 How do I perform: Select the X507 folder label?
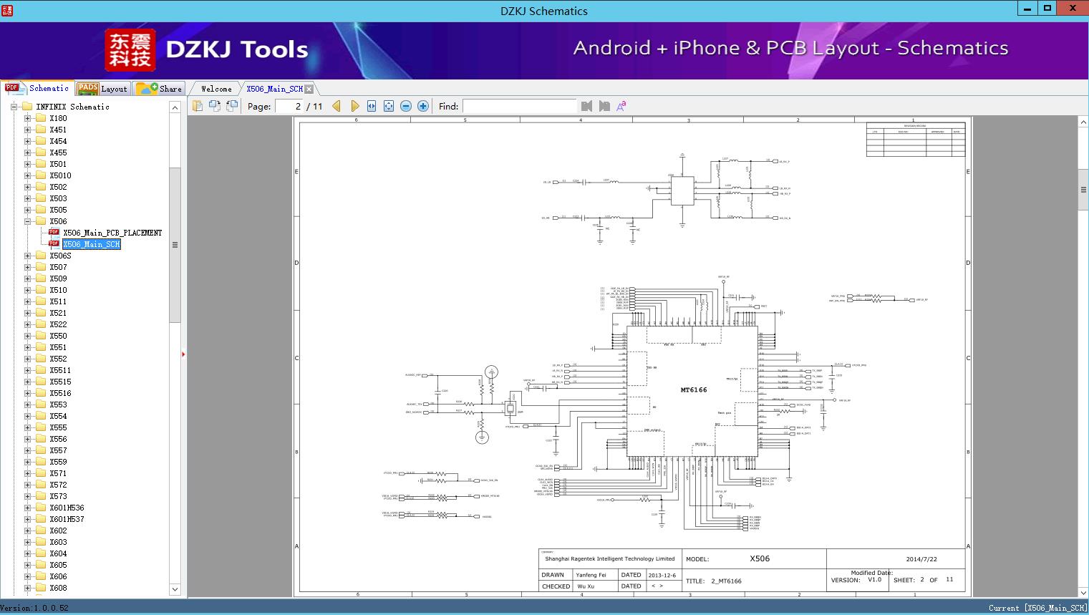pyautogui.click(x=58, y=267)
